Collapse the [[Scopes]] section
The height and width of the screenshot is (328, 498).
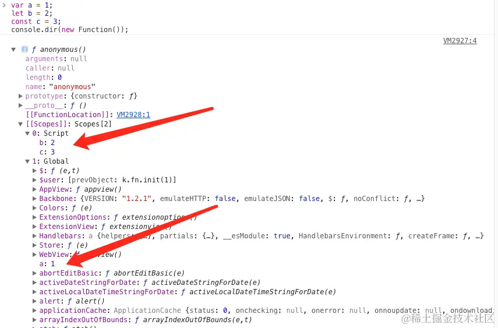(x=20, y=124)
